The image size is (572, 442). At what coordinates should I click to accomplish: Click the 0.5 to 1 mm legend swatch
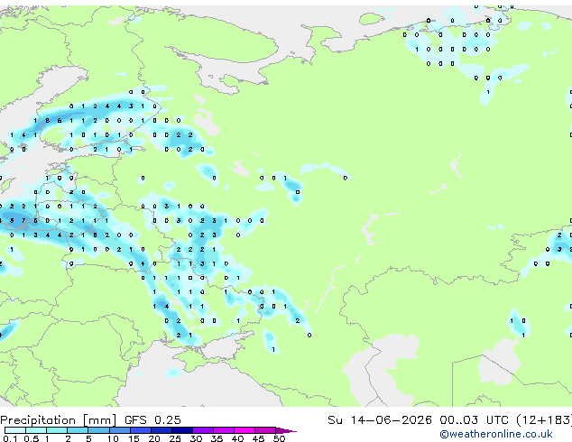pos(36,430)
